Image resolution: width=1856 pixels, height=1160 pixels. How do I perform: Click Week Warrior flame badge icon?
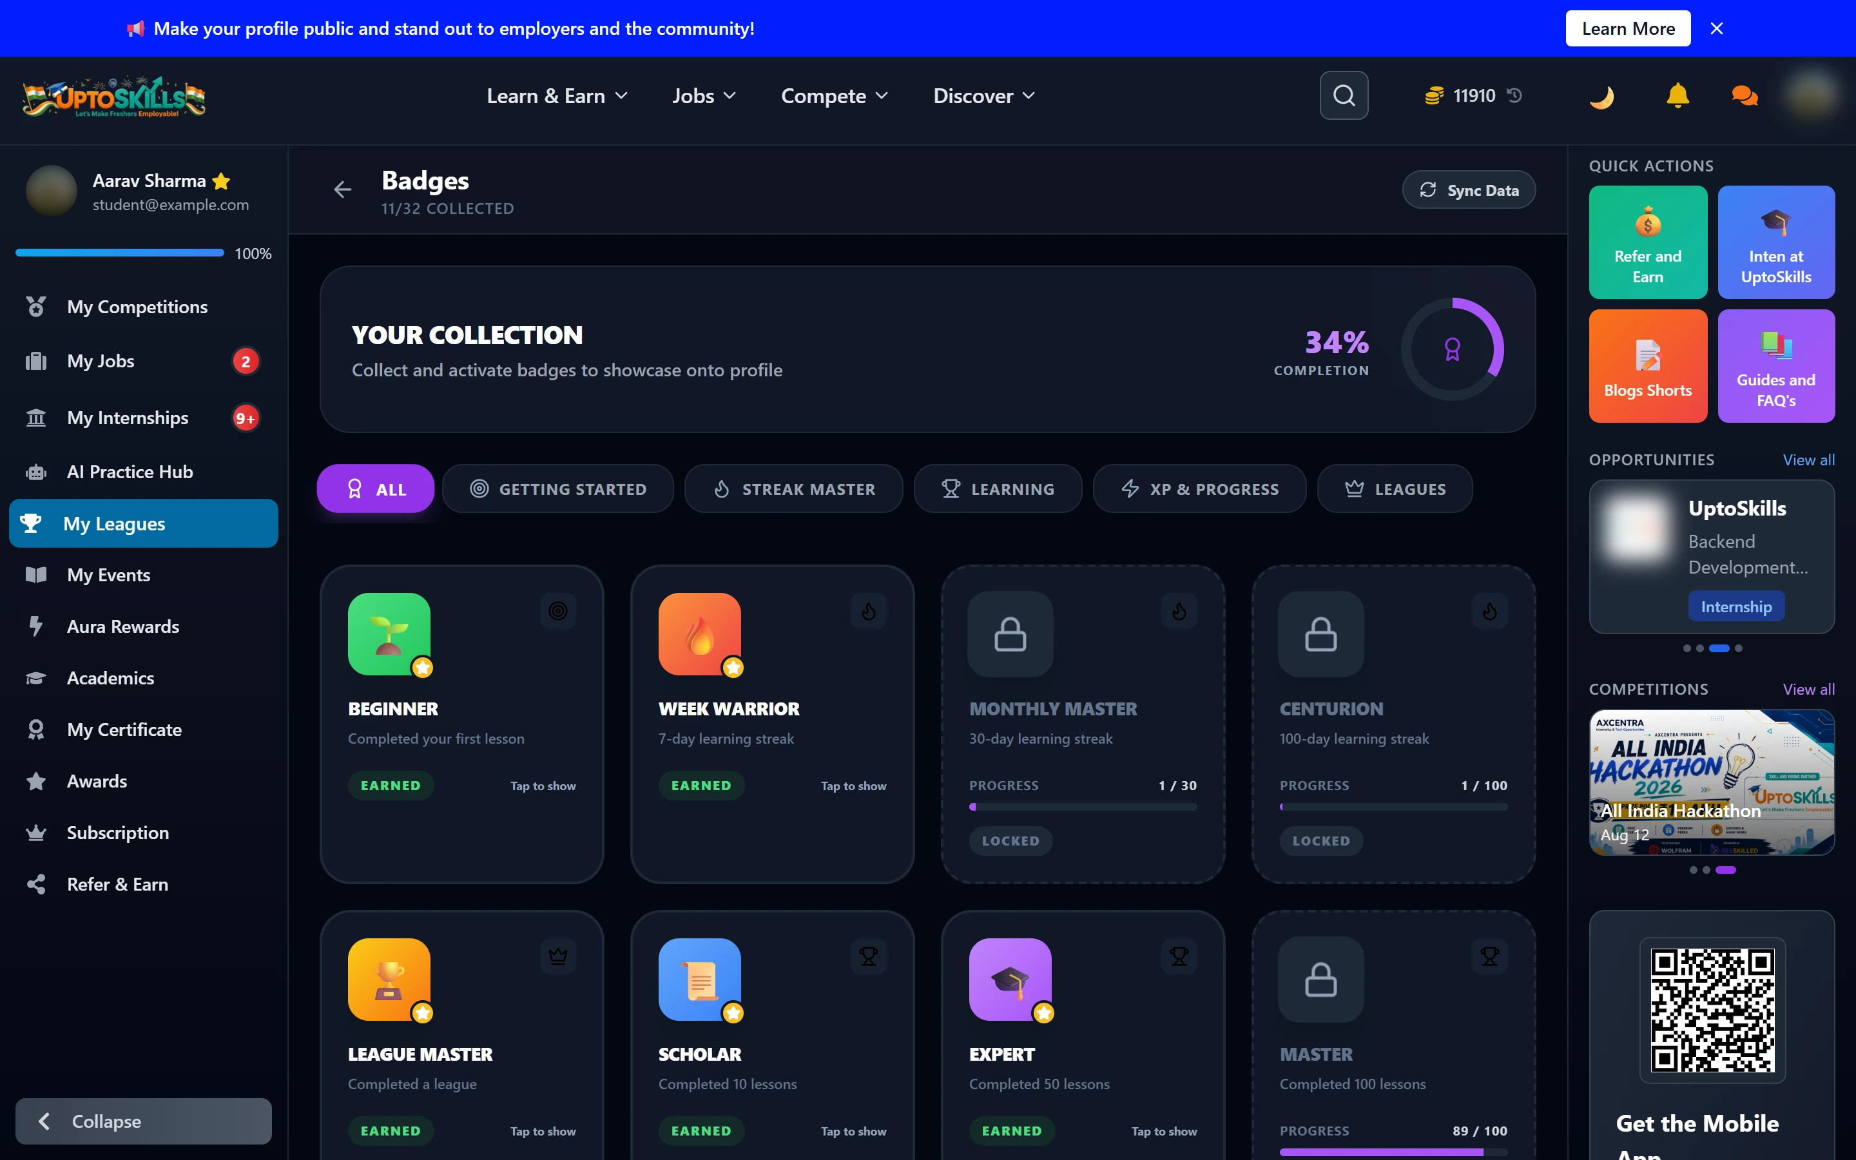click(699, 633)
